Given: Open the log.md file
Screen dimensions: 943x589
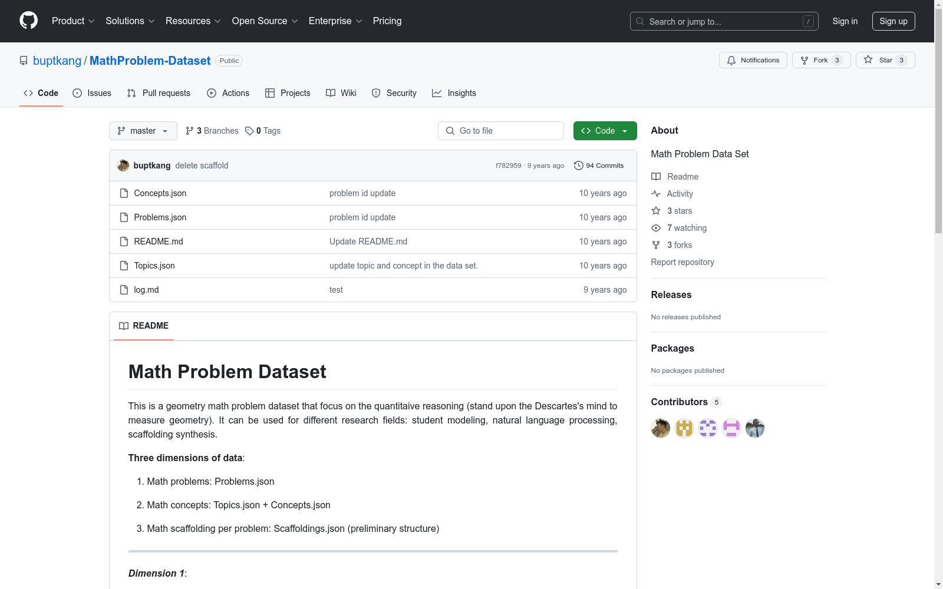Looking at the screenshot, I should pos(146,290).
